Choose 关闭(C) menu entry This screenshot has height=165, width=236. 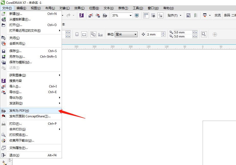click(31, 38)
